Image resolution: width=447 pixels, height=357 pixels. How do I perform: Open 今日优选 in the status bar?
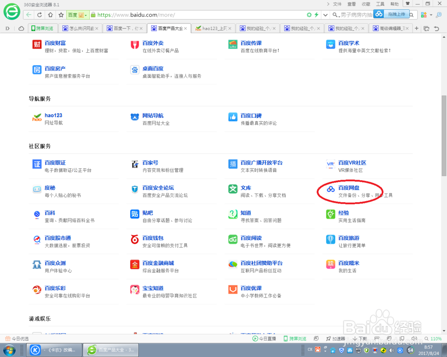(17, 339)
